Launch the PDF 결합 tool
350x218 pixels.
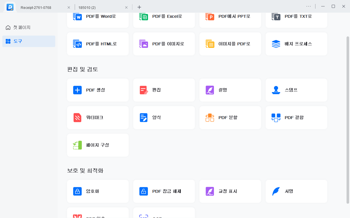click(x=296, y=117)
